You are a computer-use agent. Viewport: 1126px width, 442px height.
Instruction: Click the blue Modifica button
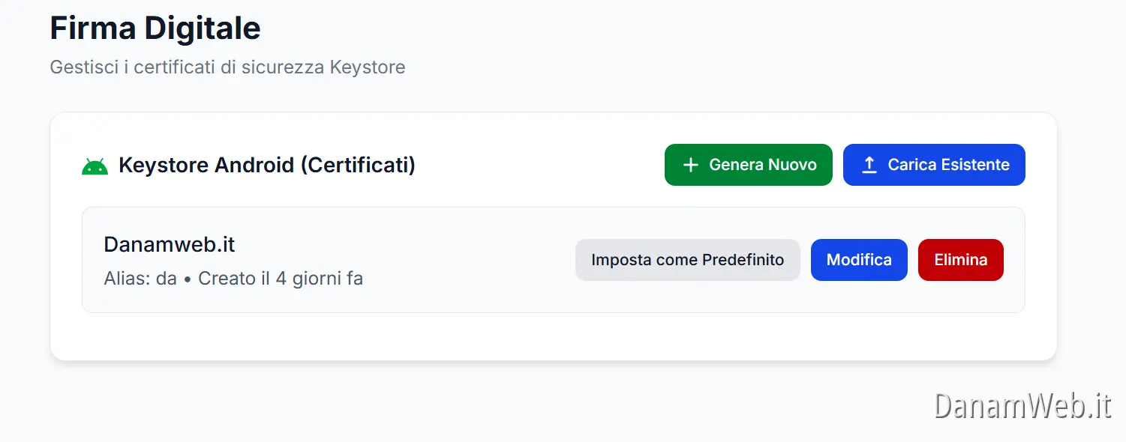[x=859, y=260]
